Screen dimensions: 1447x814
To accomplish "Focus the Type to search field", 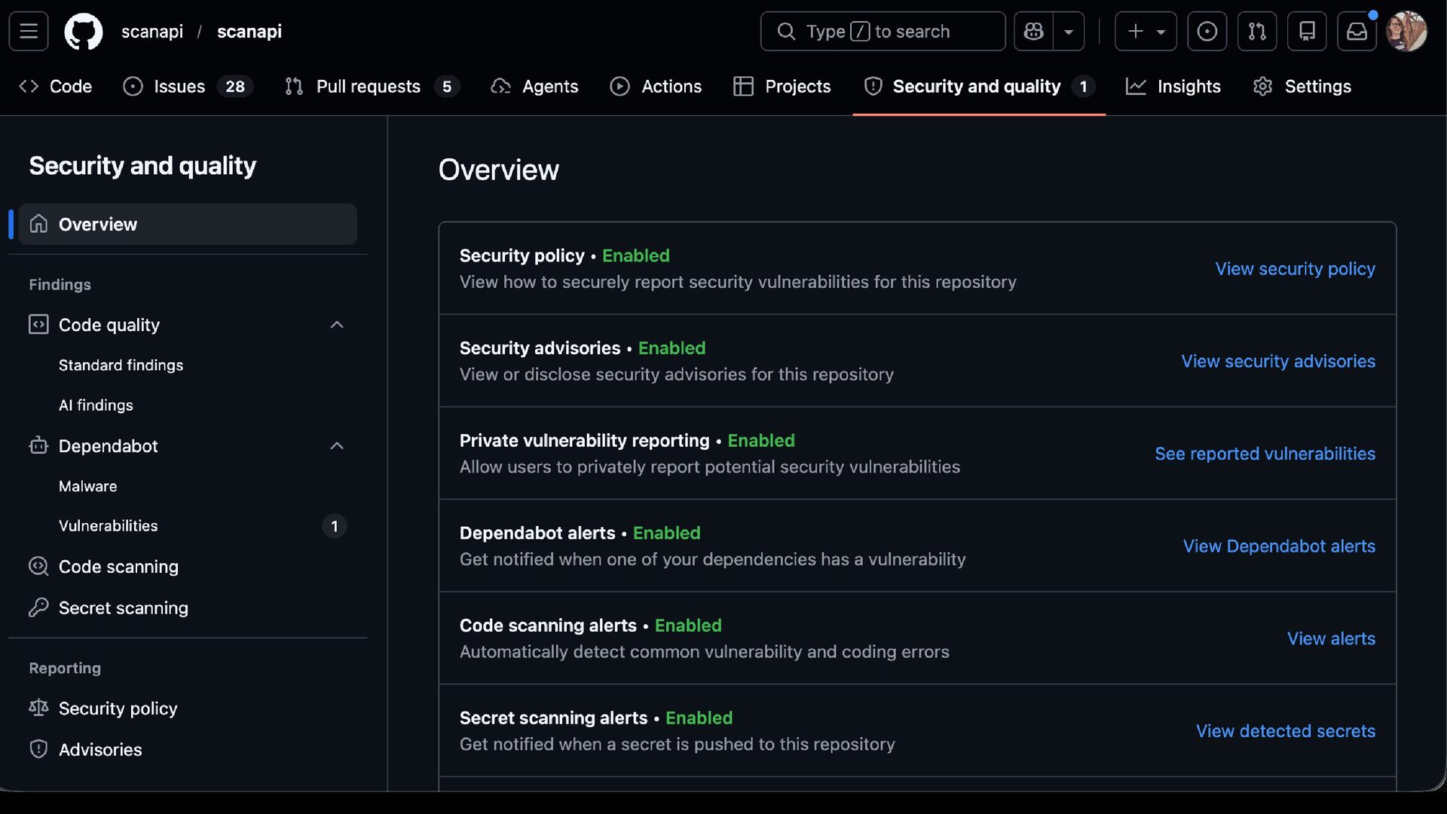I will (883, 31).
